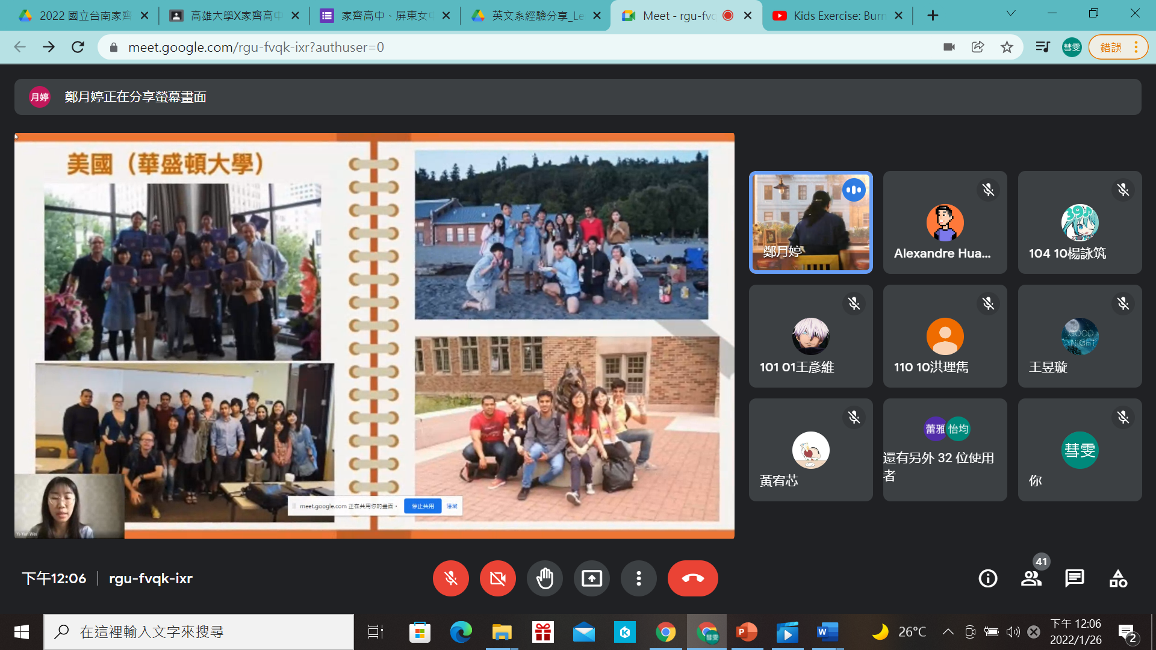
Task: Open meeting details info icon
Action: tap(987, 578)
